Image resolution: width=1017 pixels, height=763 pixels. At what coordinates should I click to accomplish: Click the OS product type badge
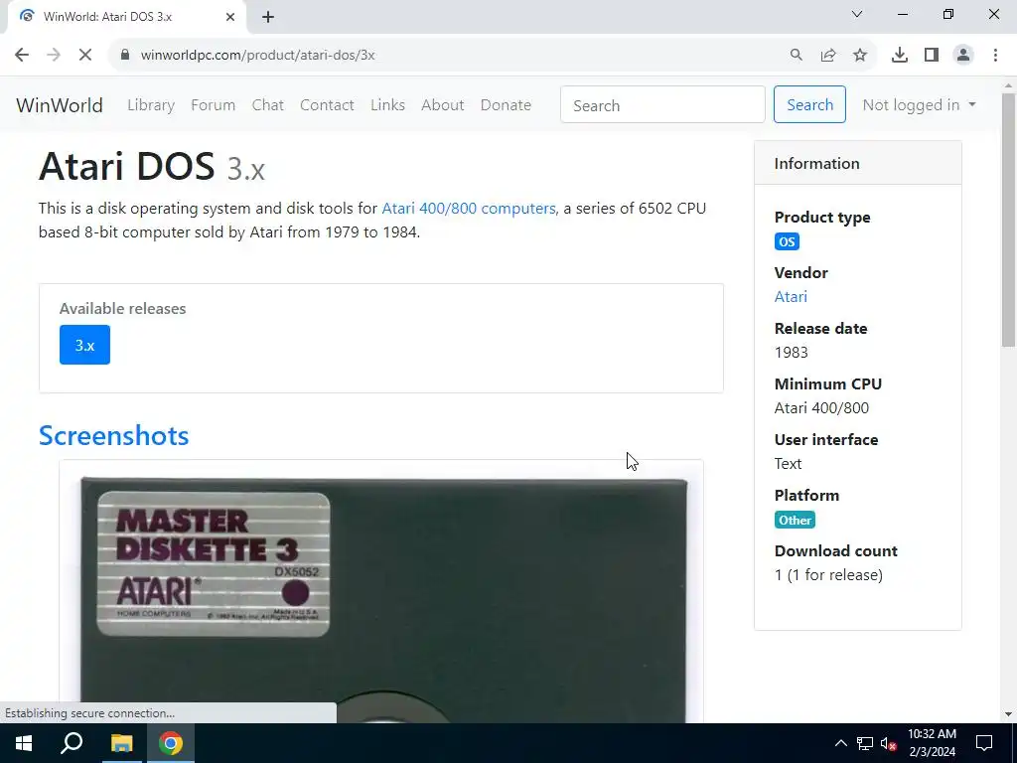(787, 242)
